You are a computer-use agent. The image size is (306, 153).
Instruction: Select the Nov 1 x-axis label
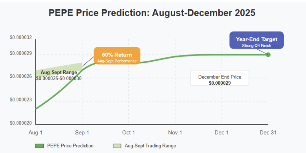pos(175,133)
